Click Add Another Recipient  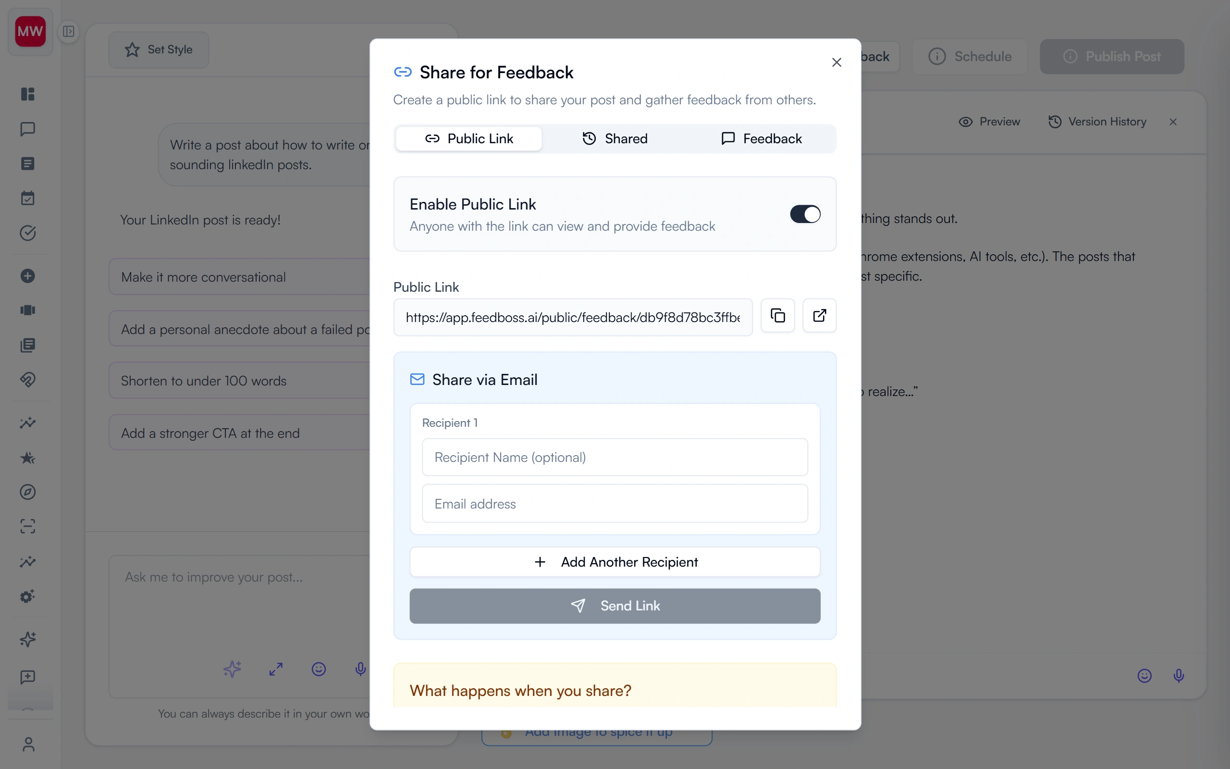(x=614, y=562)
